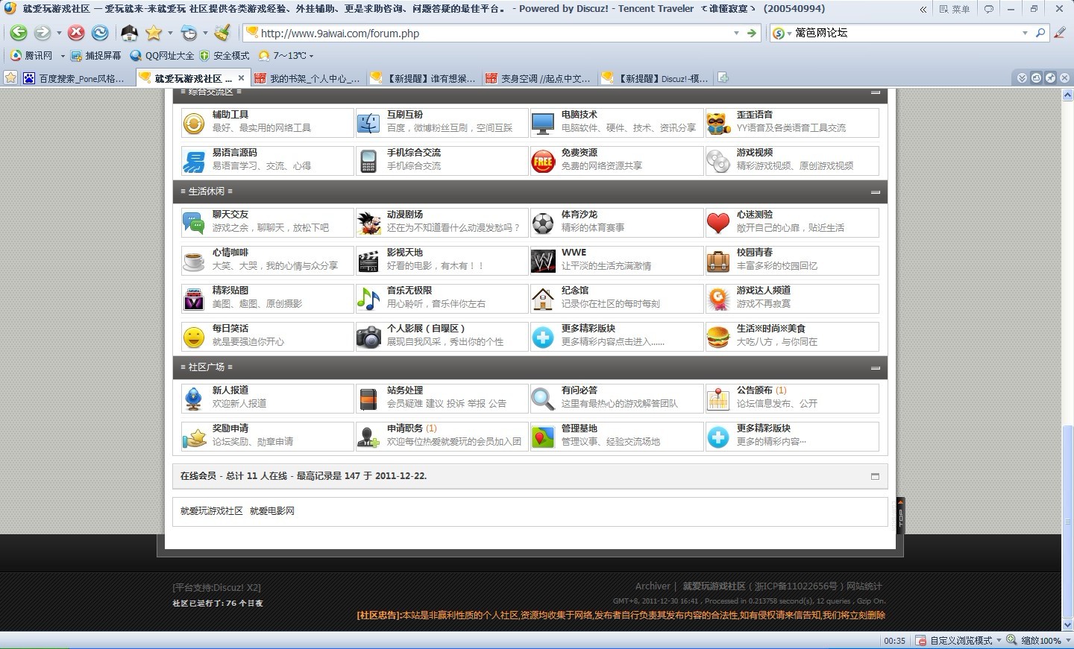Click the 网站统计 footer link
The height and width of the screenshot is (649, 1074).
pos(864,586)
